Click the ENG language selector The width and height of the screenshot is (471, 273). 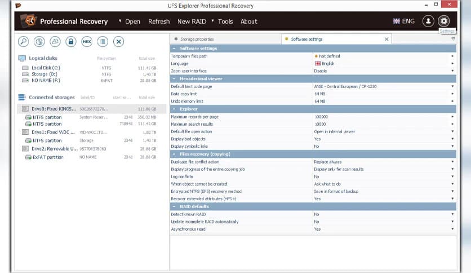pyautogui.click(x=403, y=21)
